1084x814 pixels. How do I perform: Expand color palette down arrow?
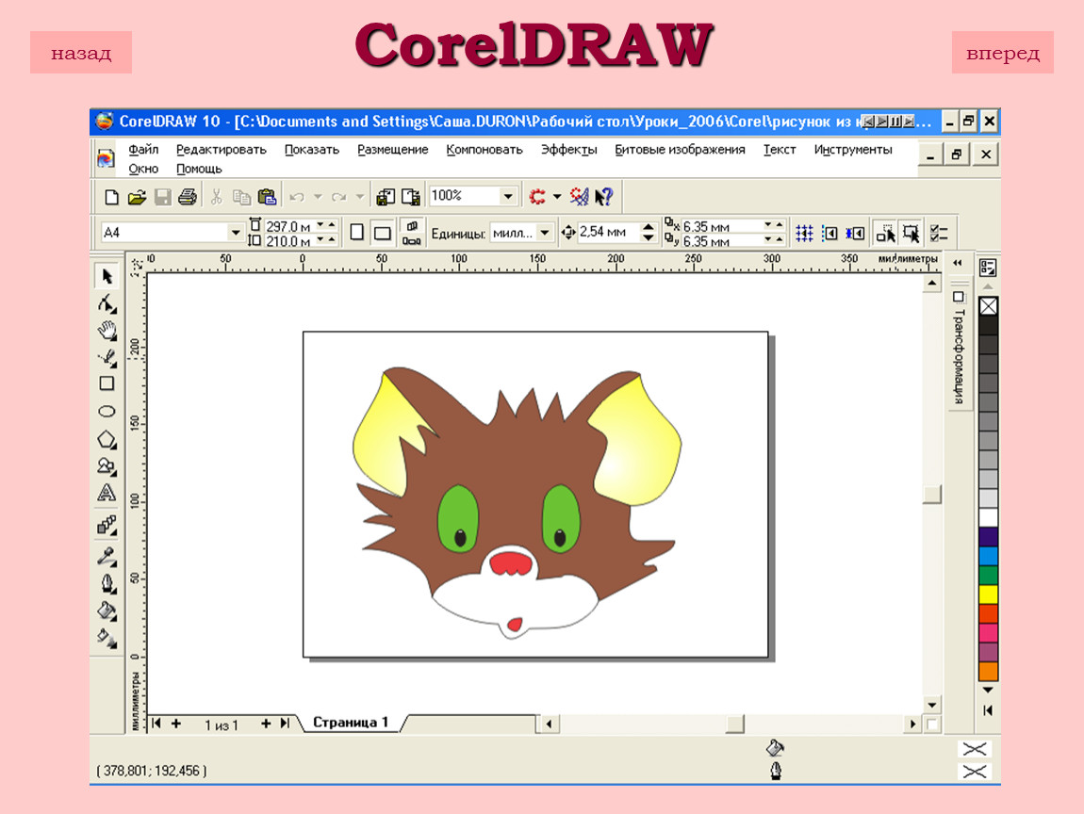pyautogui.click(x=988, y=690)
